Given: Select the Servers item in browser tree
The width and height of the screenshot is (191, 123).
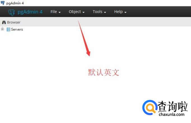Looking at the screenshot, I should (x=17, y=29).
